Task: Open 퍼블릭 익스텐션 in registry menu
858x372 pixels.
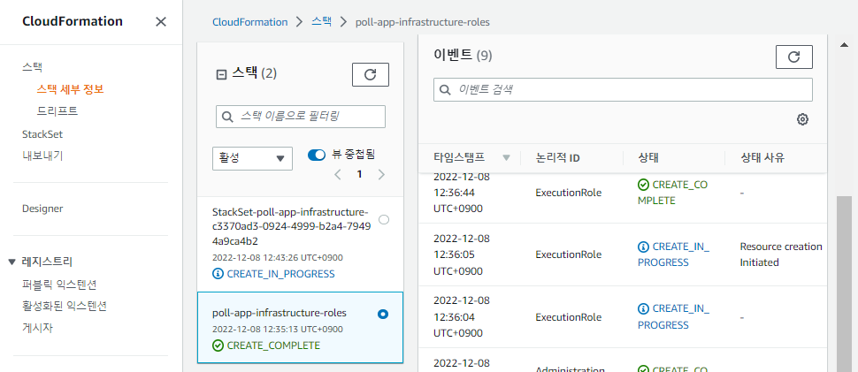Action: click(59, 284)
